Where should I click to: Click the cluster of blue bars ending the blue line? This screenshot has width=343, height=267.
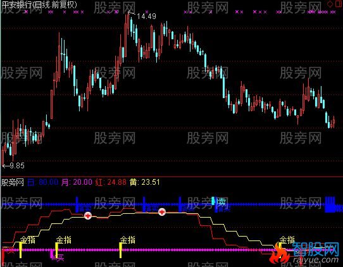coord(330,204)
